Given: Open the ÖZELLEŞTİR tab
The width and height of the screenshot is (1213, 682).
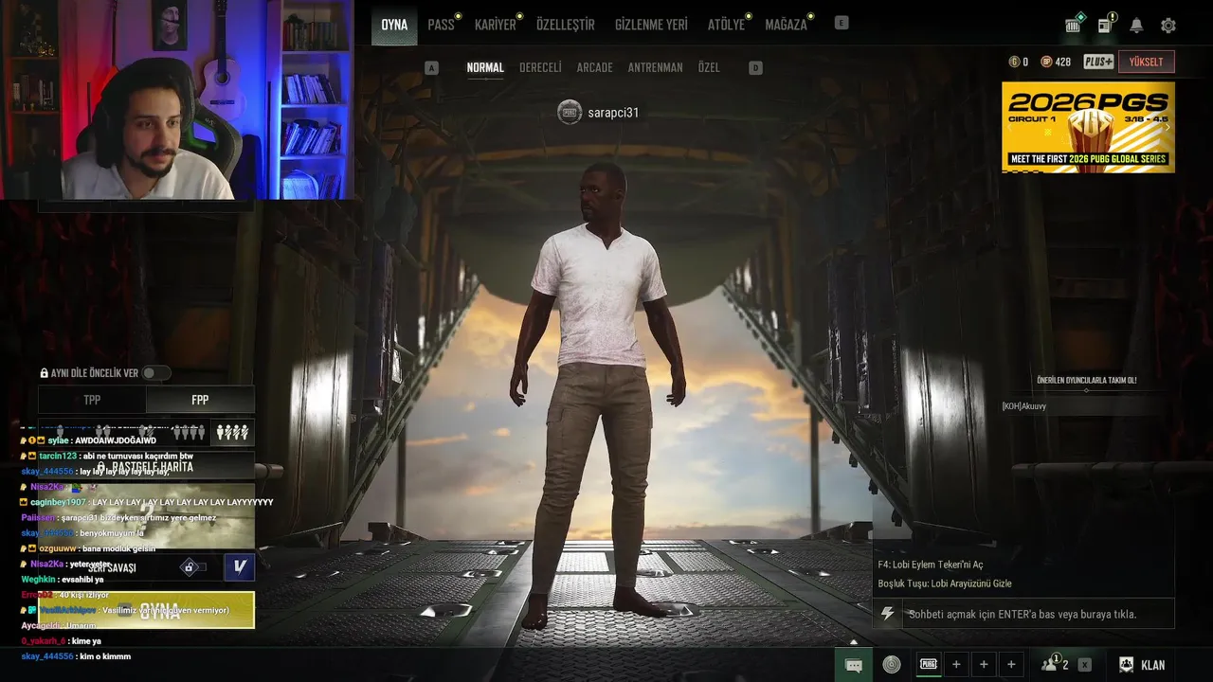Looking at the screenshot, I should pos(566,25).
